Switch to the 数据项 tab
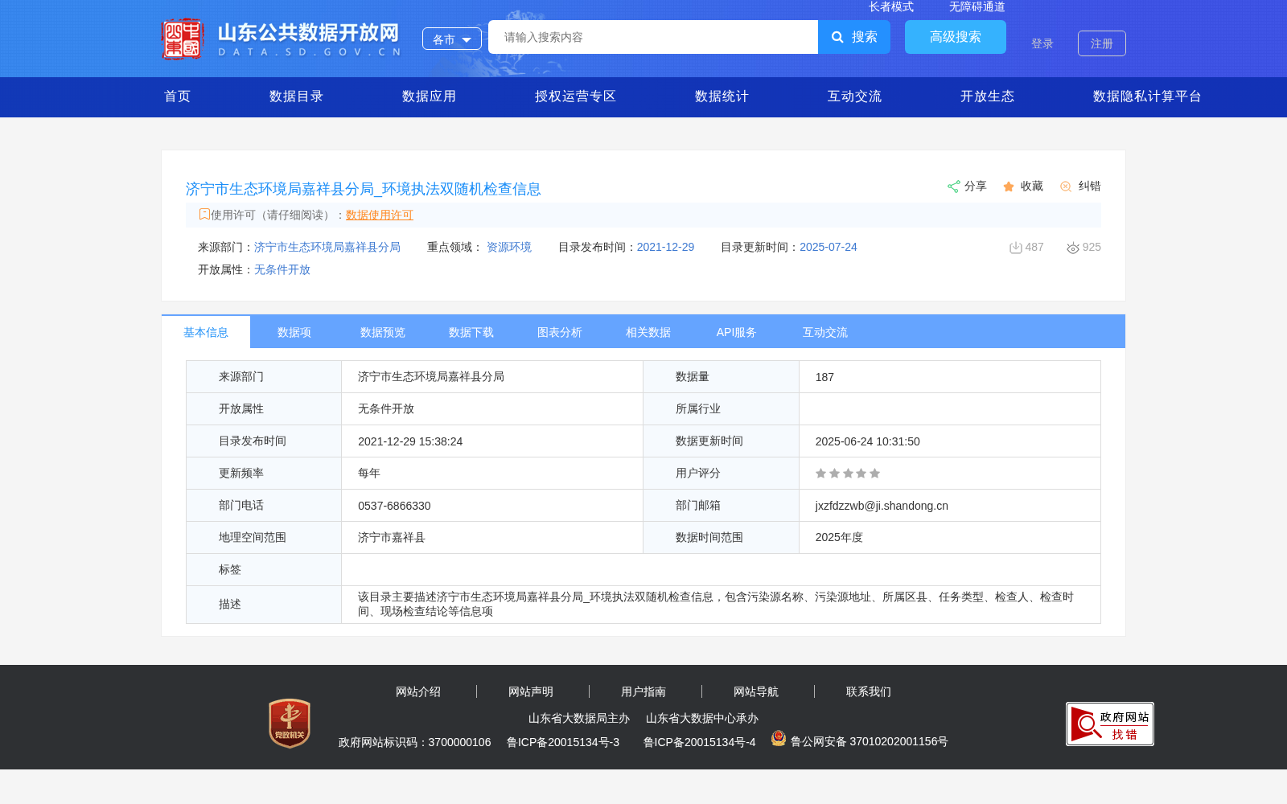This screenshot has width=1287, height=804. [x=294, y=332]
